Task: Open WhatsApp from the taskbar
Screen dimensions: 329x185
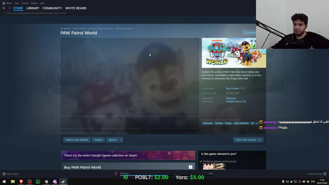Action: 38,182
